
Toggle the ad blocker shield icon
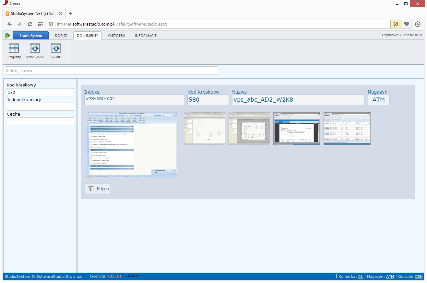[x=396, y=24]
